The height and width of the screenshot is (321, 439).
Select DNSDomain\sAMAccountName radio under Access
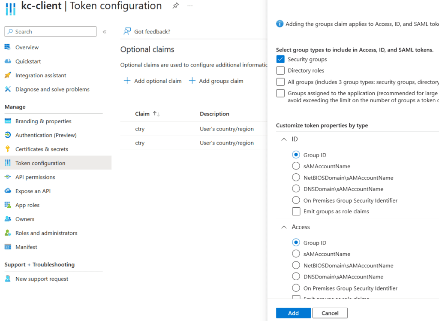coord(296,276)
